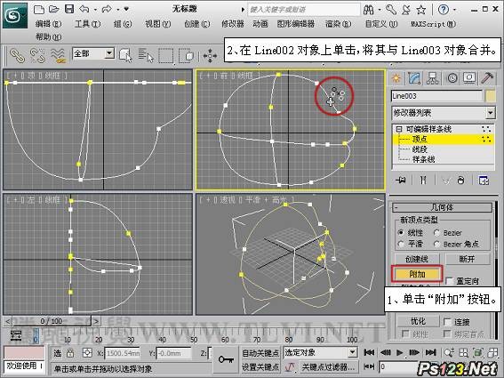
Task: Select the Bezier vertex type radio
Action: click(436, 232)
